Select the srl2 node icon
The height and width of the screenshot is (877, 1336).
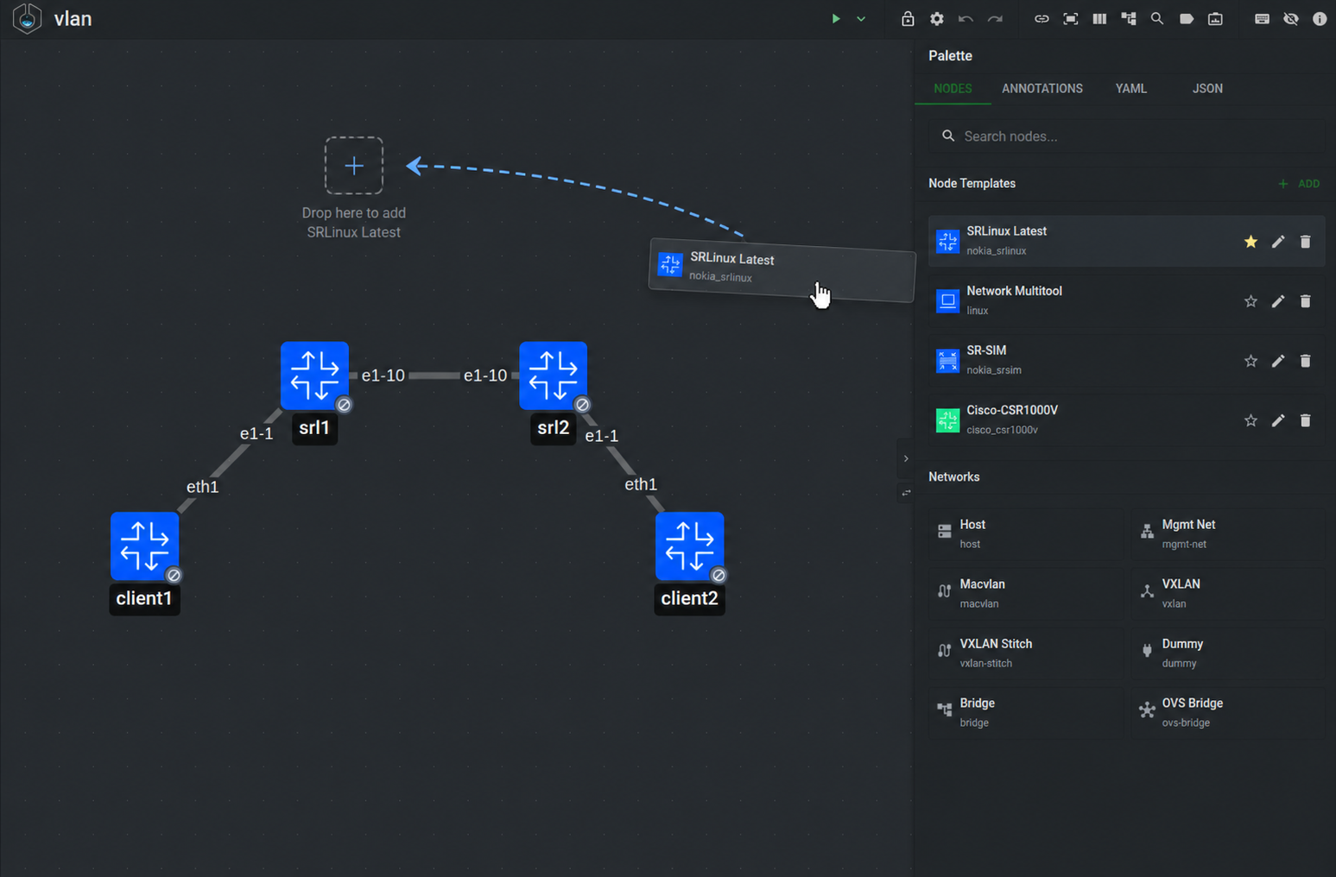click(554, 375)
